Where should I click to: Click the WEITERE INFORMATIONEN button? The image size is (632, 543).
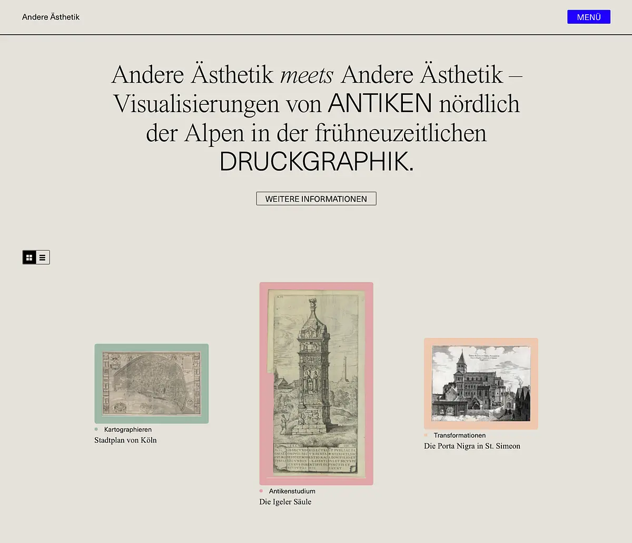pos(316,199)
